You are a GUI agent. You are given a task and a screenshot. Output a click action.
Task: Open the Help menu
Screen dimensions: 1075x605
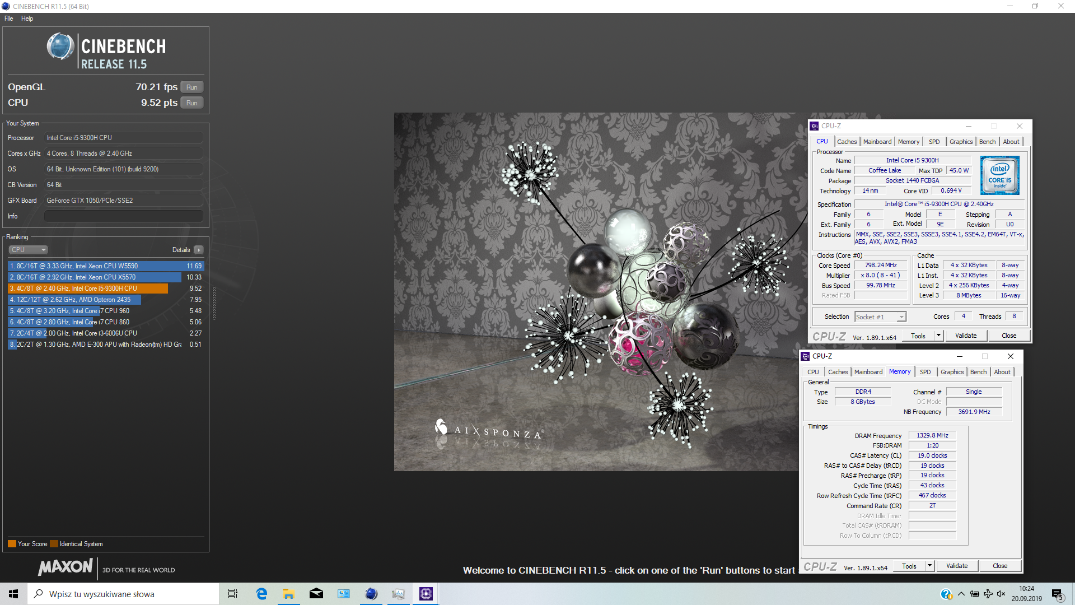(27, 18)
